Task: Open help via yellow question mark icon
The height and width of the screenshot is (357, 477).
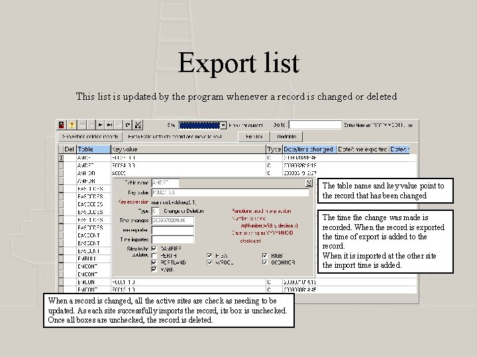Action: [72, 125]
